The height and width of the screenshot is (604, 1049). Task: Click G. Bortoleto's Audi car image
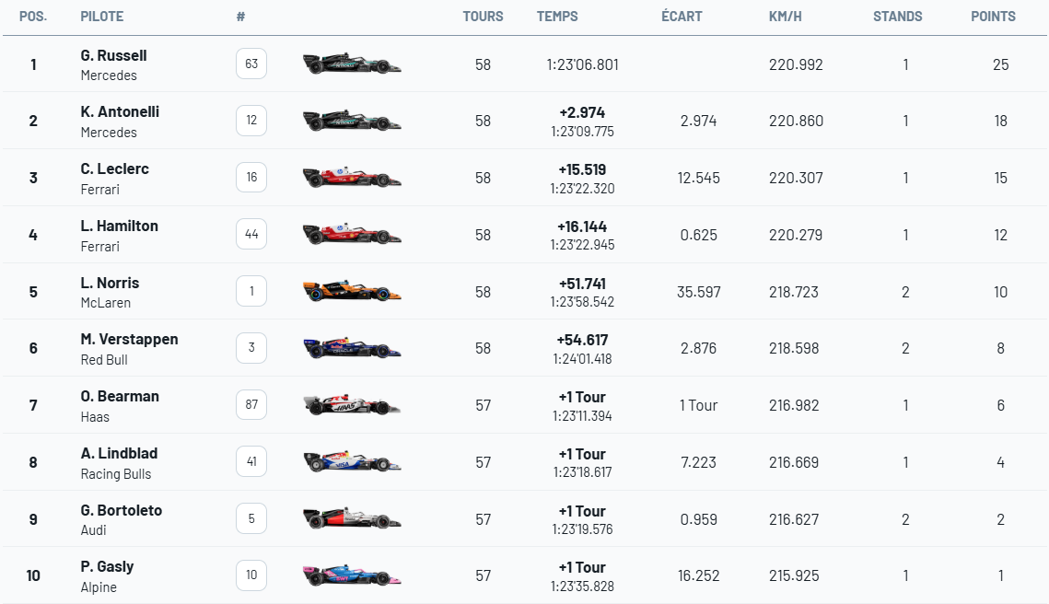pos(352,519)
